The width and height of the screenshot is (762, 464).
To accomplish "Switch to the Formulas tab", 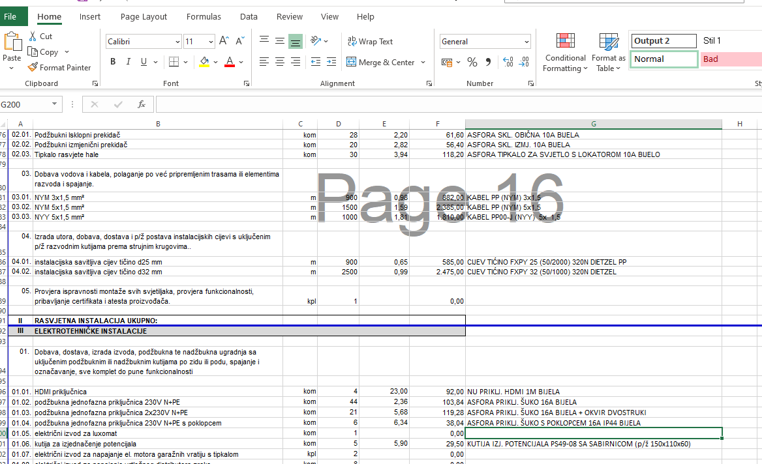I will coord(204,17).
